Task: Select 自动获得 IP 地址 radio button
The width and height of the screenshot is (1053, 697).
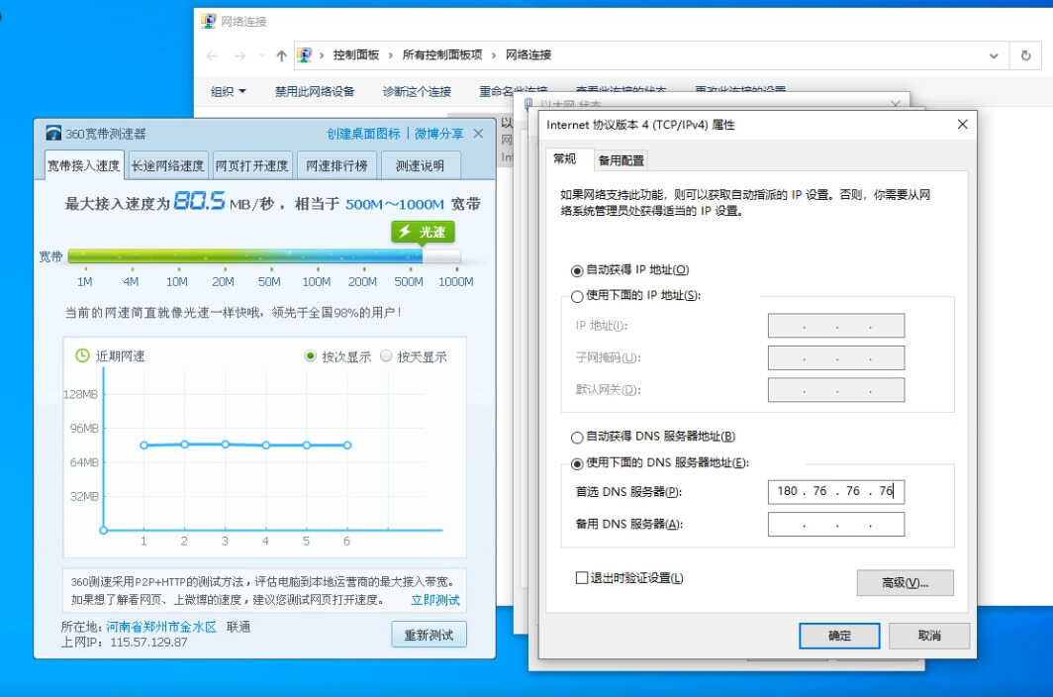Action: point(577,270)
